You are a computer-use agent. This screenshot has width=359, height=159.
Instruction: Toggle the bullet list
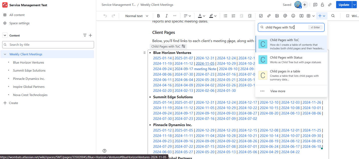click(225, 16)
